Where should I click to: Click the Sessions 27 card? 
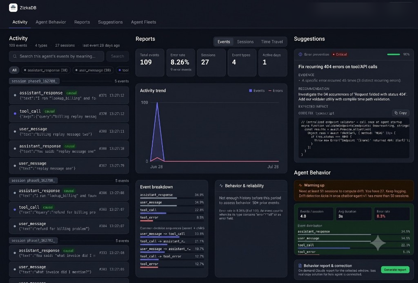tap(211, 63)
